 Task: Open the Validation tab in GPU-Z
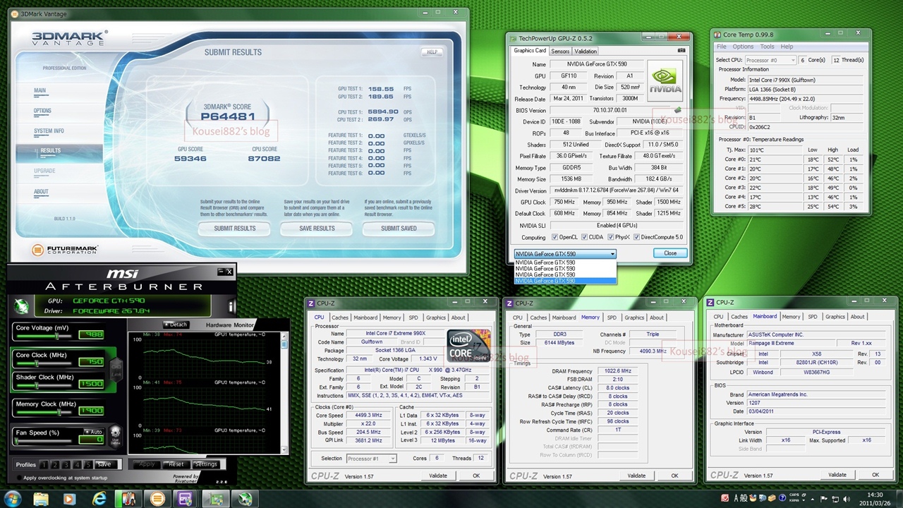click(586, 51)
